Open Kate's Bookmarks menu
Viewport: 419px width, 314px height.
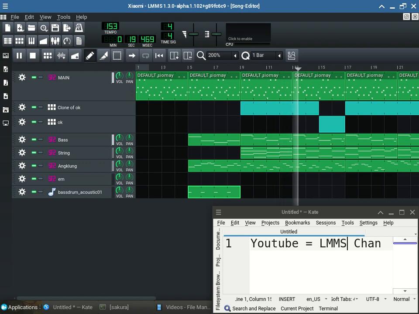(x=297, y=223)
